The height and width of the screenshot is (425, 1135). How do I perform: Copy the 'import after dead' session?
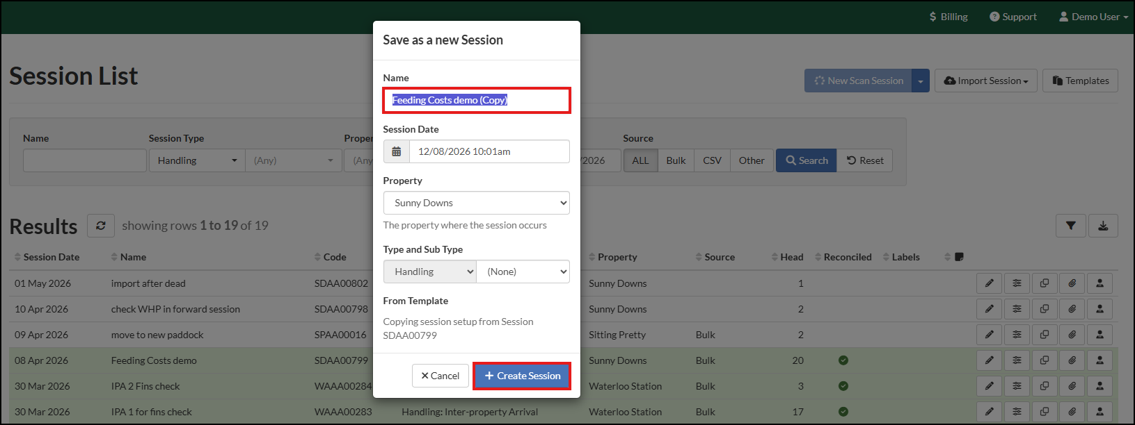point(1045,283)
